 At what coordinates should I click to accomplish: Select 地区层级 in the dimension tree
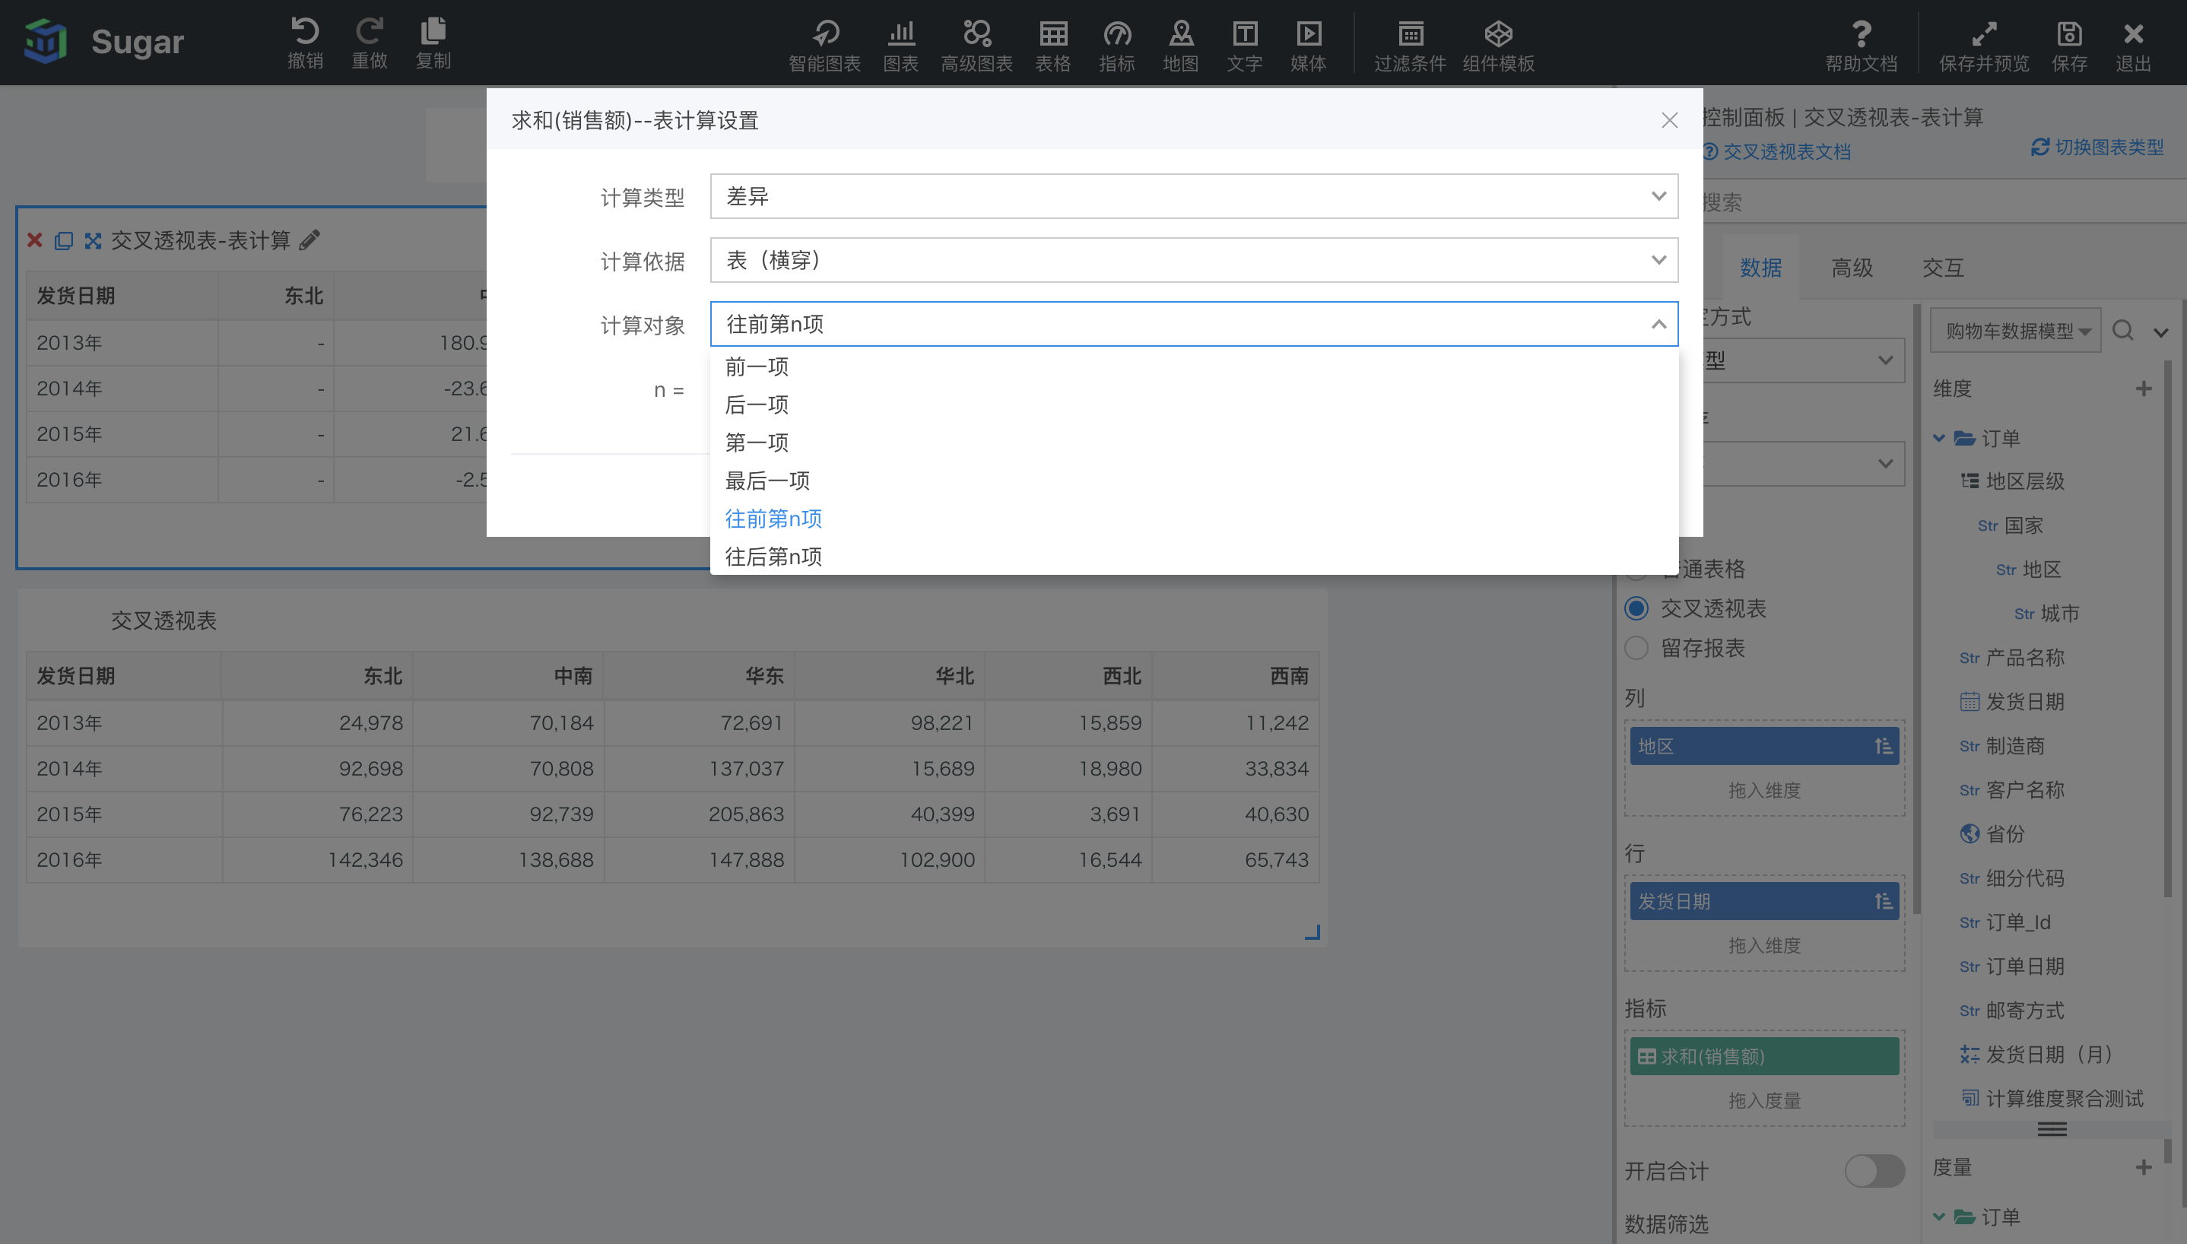(2024, 481)
